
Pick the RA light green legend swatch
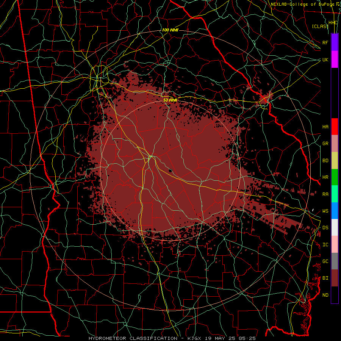(x=335, y=194)
